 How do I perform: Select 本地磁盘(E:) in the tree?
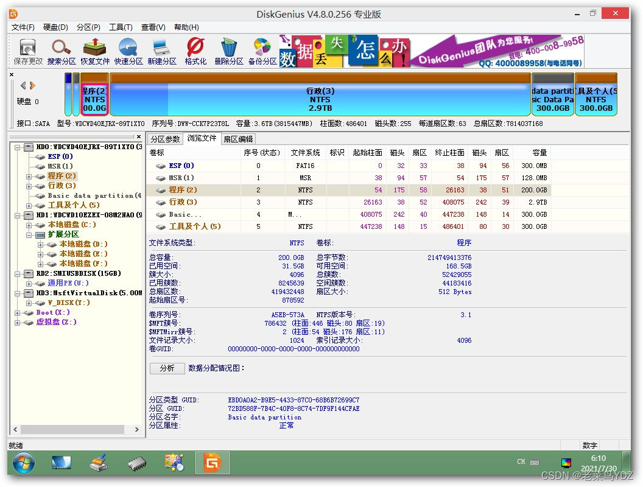pyautogui.click(x=83, y=254)
